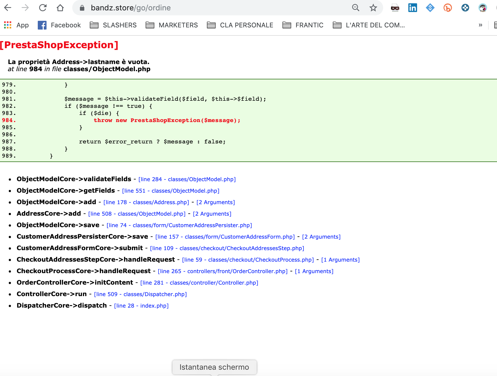Click 'CustomerAddressFormCore->submit' trace entry
Viewport: 497px width, 376px height.
click(80, 248)
